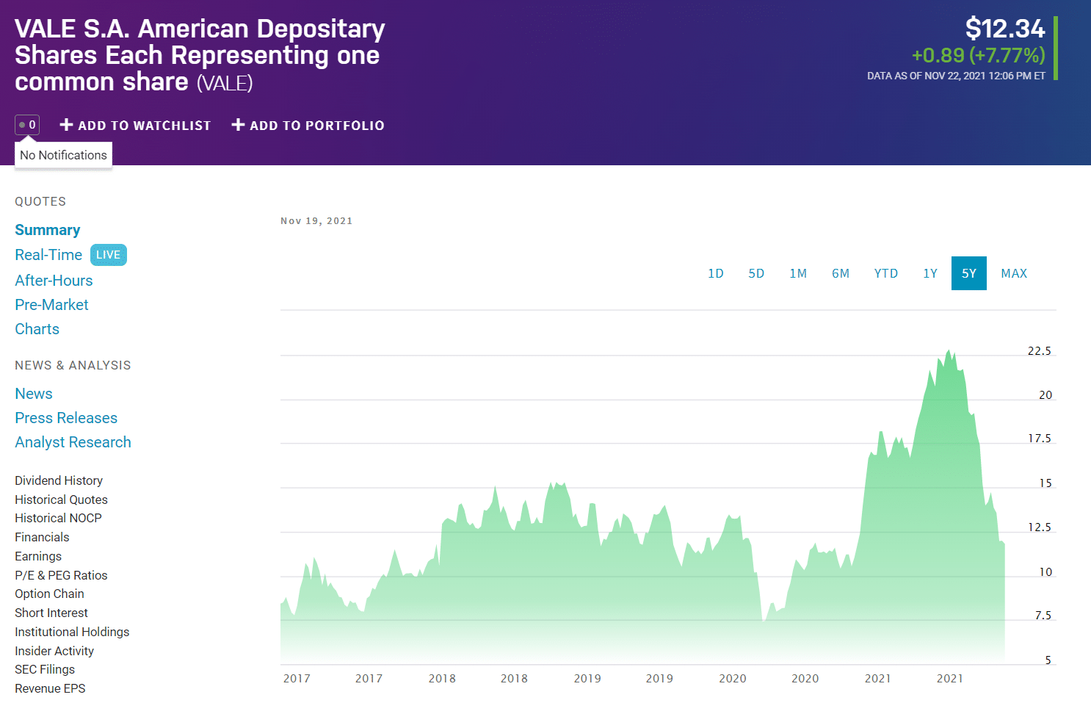Switch chart to 1M range
Image resolution: width=1091 pixels, height=703 pixels.
coord(798,273)
